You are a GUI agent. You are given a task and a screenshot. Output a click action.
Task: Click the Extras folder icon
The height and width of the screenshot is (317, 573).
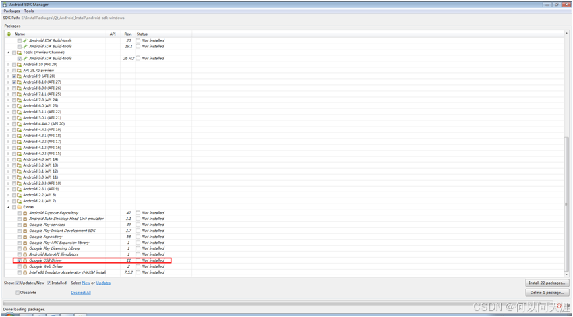(19, 207)
